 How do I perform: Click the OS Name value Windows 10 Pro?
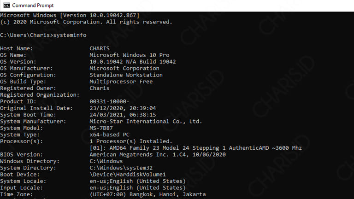point(130,55)
